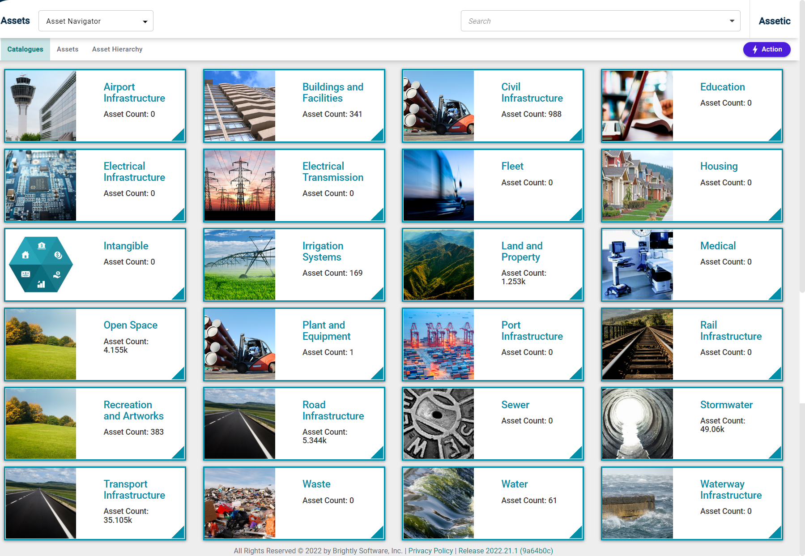Click the Intangible hexagon icon
Image resolution: width=805 pixels, height=556 pixels.
[41, 265]
